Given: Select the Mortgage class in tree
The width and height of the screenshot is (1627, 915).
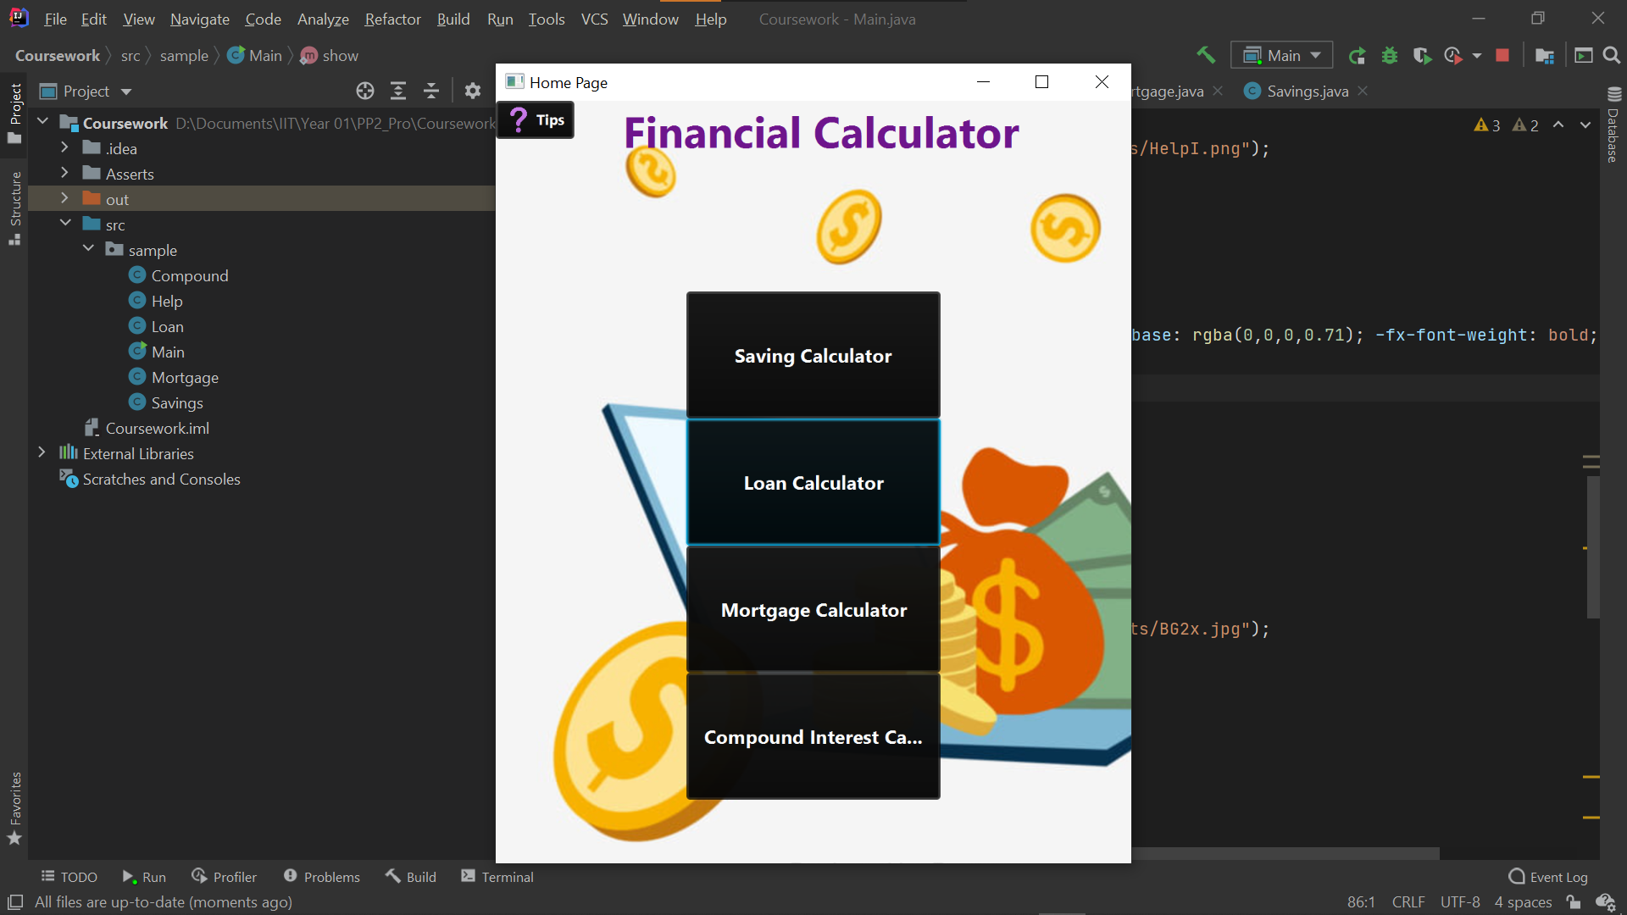Looking at the screenshot, I should click(x=185, y=377).
